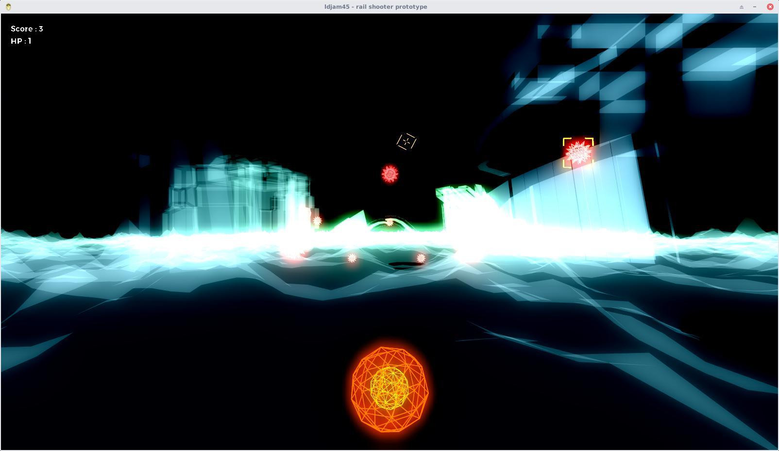Click the red spiky enemy floating at center

[x=389, y=174]
